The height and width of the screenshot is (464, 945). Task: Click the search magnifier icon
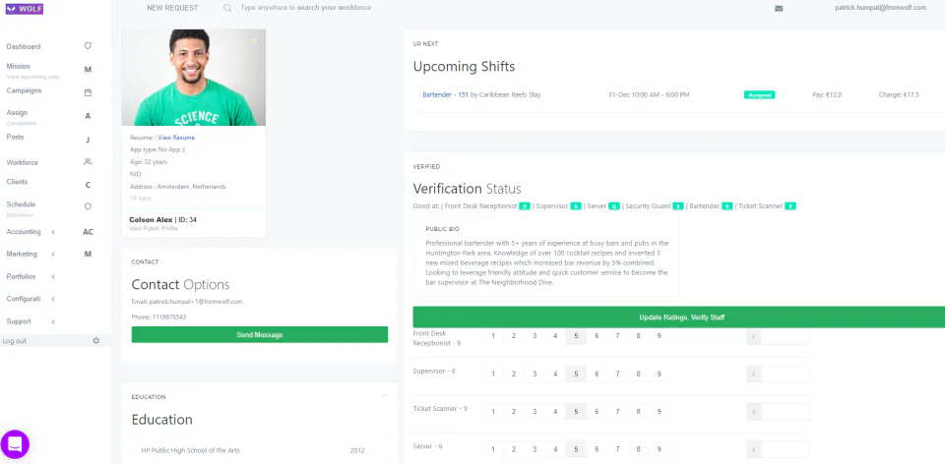point(227,8)
